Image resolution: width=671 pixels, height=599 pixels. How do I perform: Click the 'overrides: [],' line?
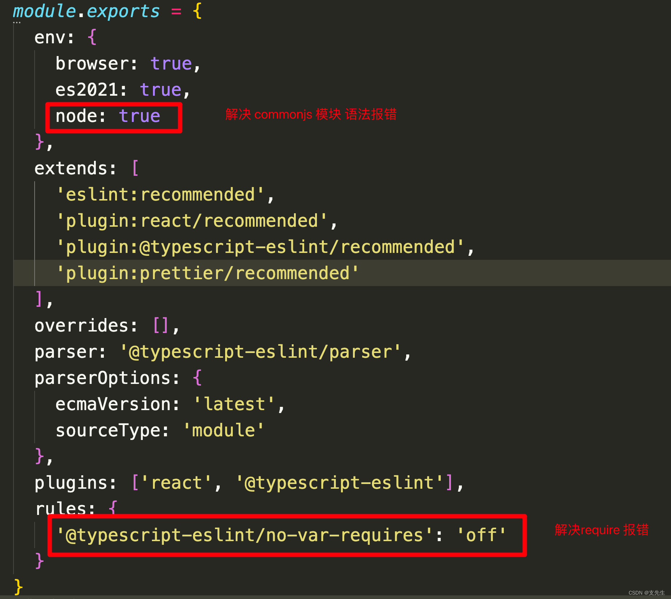tap(107, 326)
